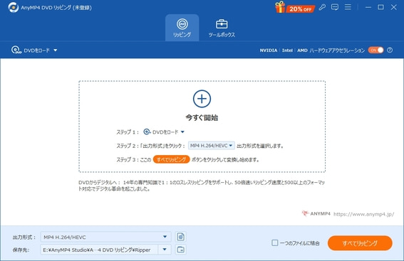Click the ハードウェアアクセラレーション label
Image resolution: width=404 pixels, height=261 pixels.
(x=337, y=50)
